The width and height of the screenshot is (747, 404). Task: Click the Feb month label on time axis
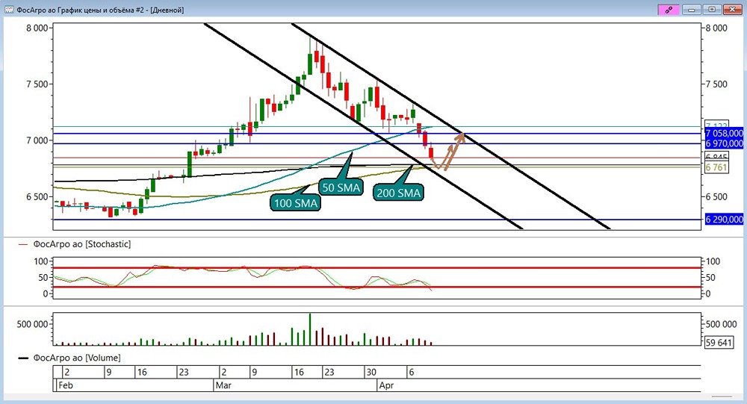click(x=65, y=385)
